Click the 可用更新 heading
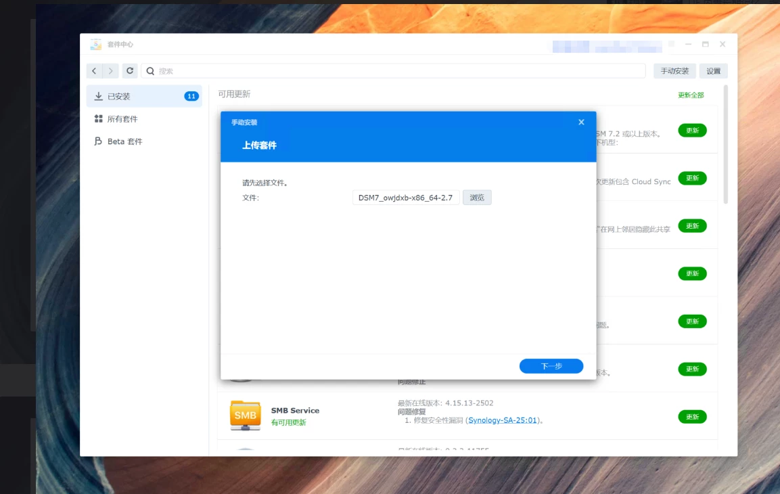 pyautogui.click(x=234, y=94)
